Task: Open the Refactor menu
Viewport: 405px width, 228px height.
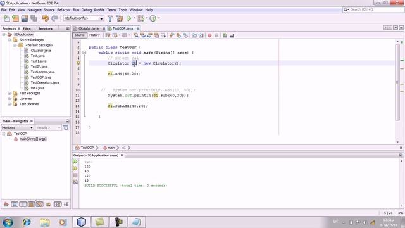Action: pyautogui.click(x=63, y=10)
